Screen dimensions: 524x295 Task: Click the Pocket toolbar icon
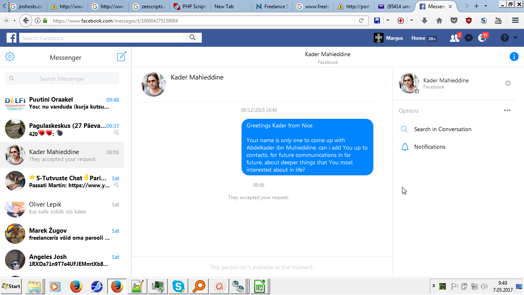click(454, 20)
